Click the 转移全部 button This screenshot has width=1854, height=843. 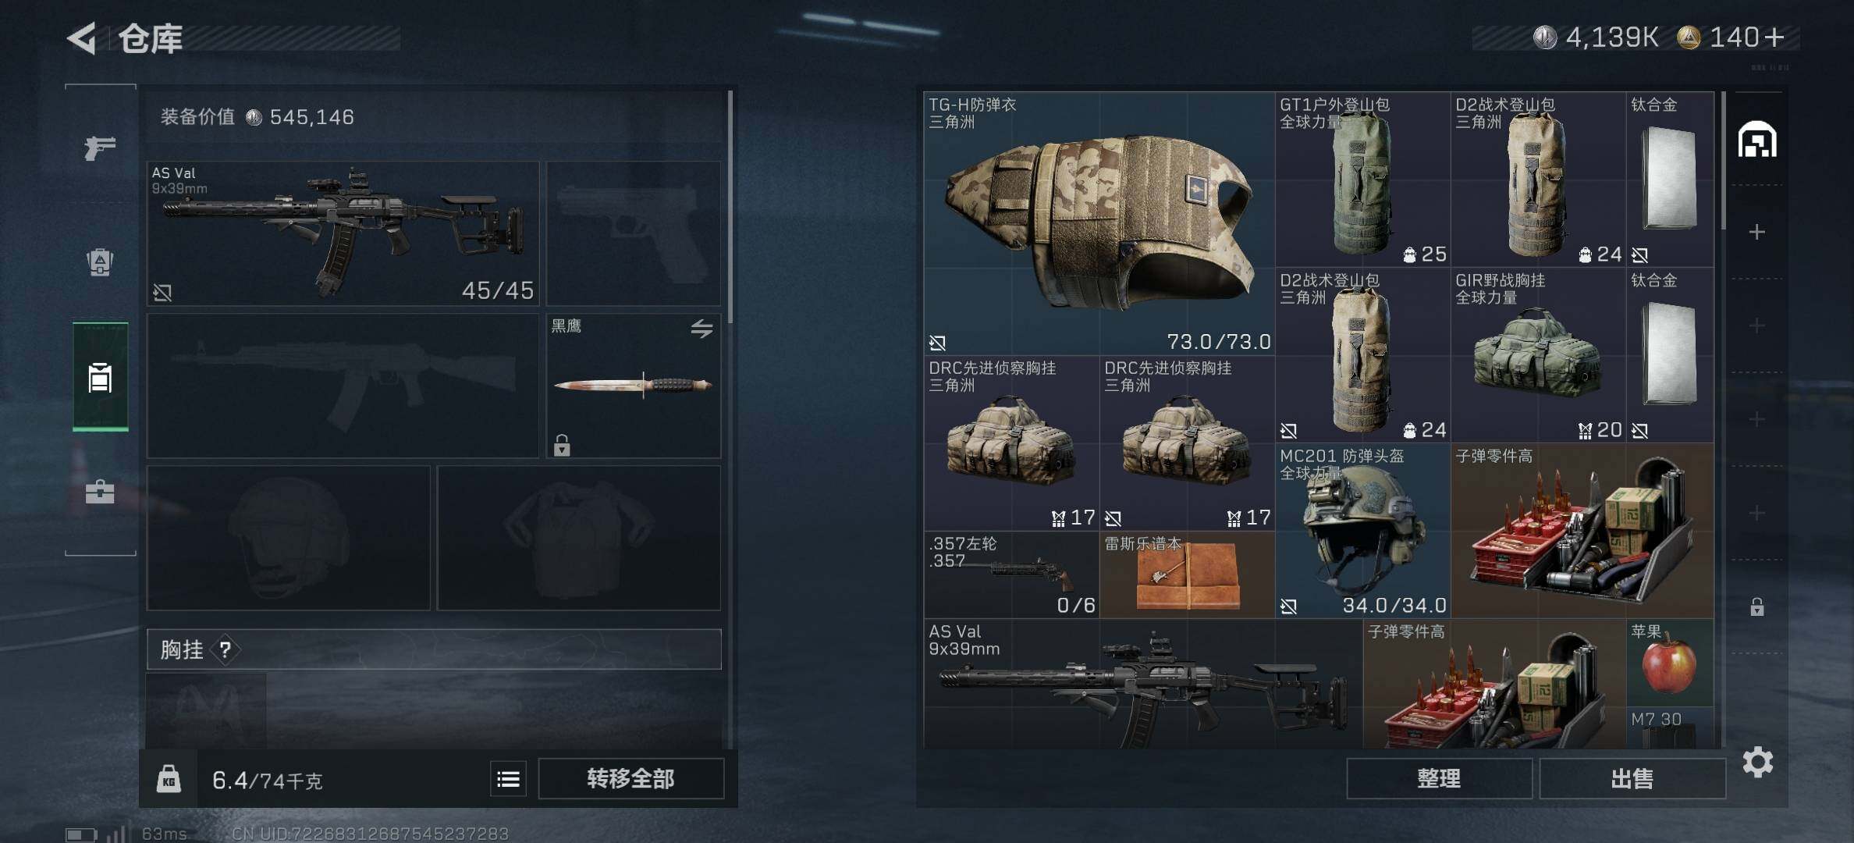coord(630,779)
